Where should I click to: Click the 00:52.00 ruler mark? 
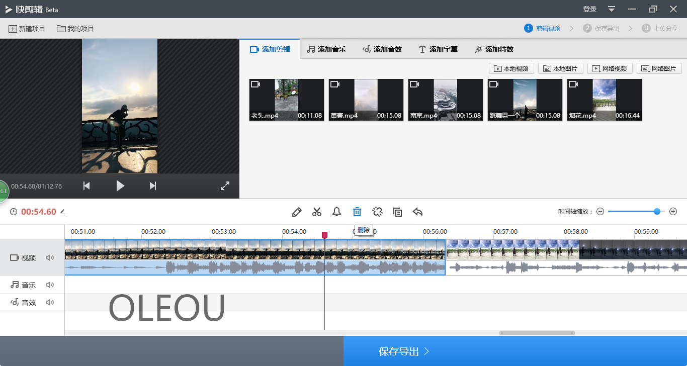(153, 232)
